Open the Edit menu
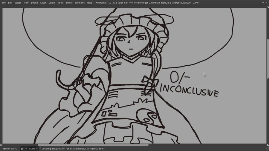This screenshot has height=151, width=269. [x=10, y=3]
